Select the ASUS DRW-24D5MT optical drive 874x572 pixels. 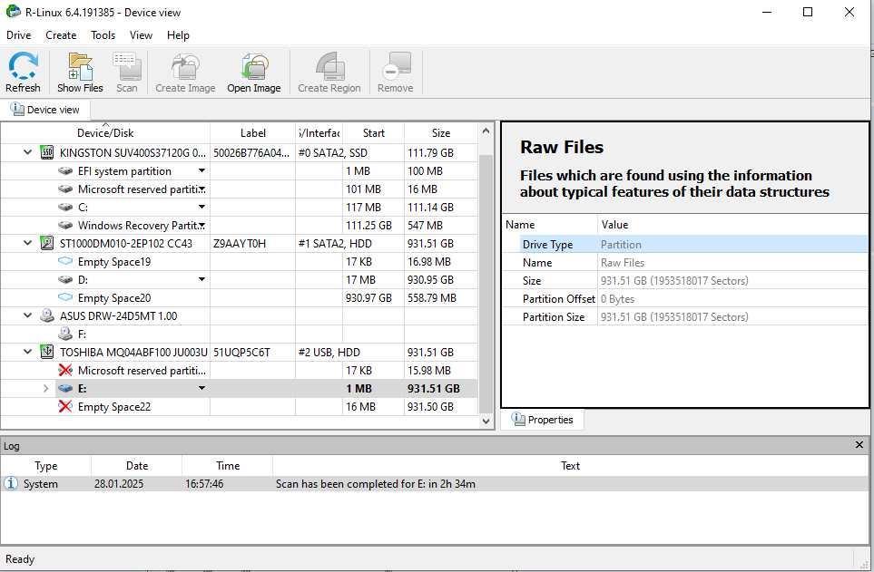click(x=118, y=316)
